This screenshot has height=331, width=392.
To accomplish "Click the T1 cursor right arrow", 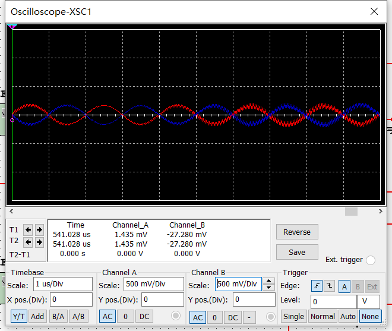I will point(39,229).
